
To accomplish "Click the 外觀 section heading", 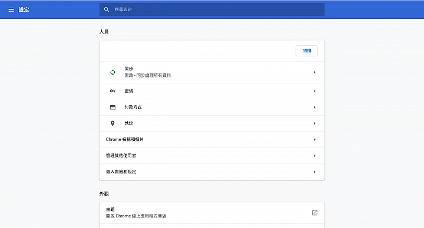I will 104,193.
